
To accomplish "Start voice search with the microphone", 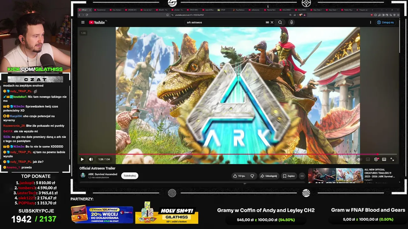I will 291,22.
